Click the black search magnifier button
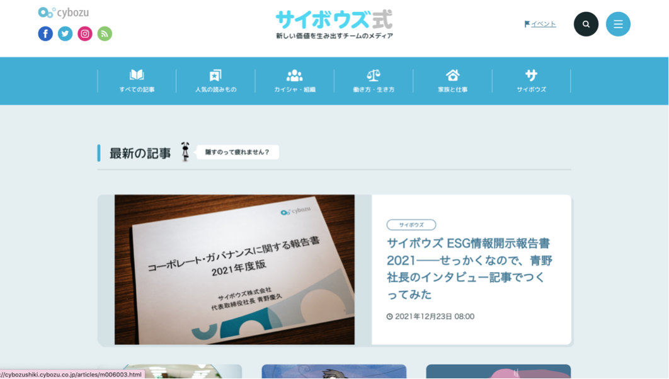Screen dimensions: 669x379 pyautogui.click(x=586, y=25)
